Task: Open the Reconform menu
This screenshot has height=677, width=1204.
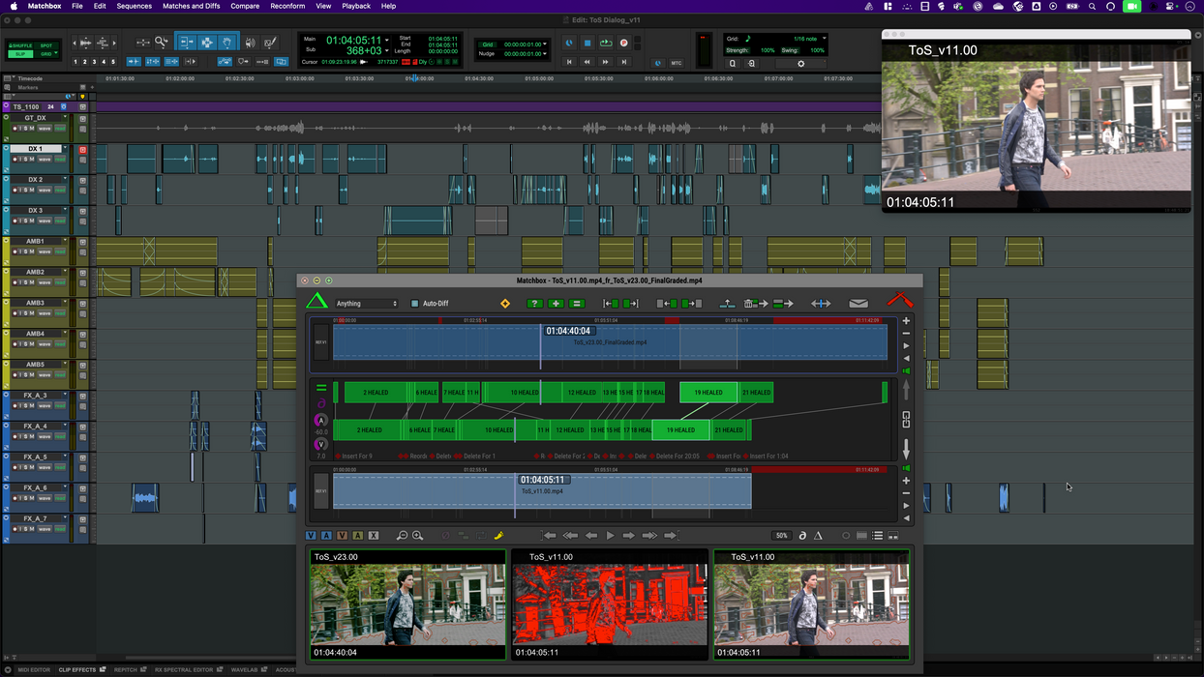Action: (x=287, y=6)
